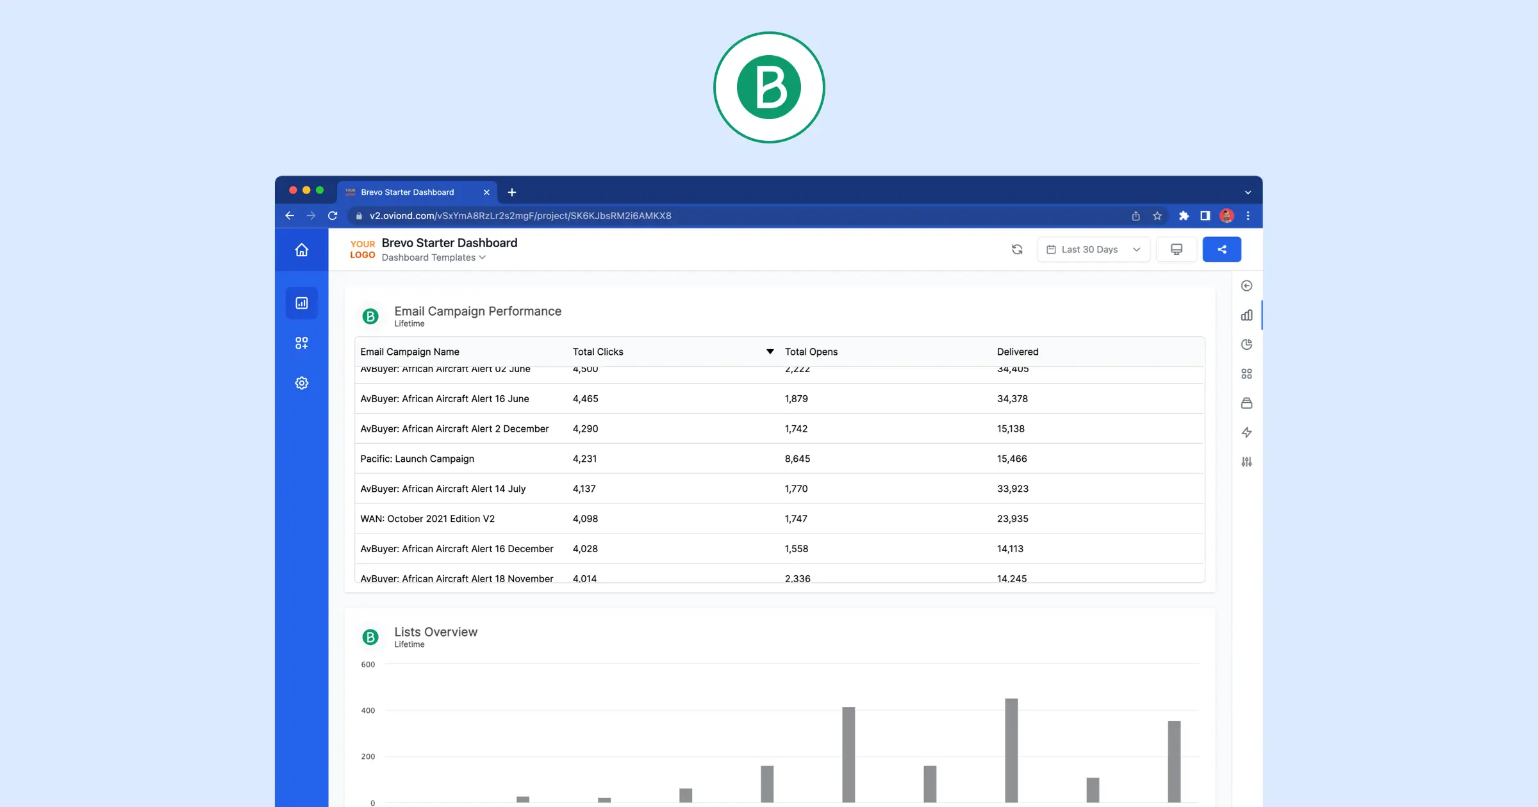Click the refresh data icon beside date range
Screen dimensions: 1538x807
pos(1017,250)
